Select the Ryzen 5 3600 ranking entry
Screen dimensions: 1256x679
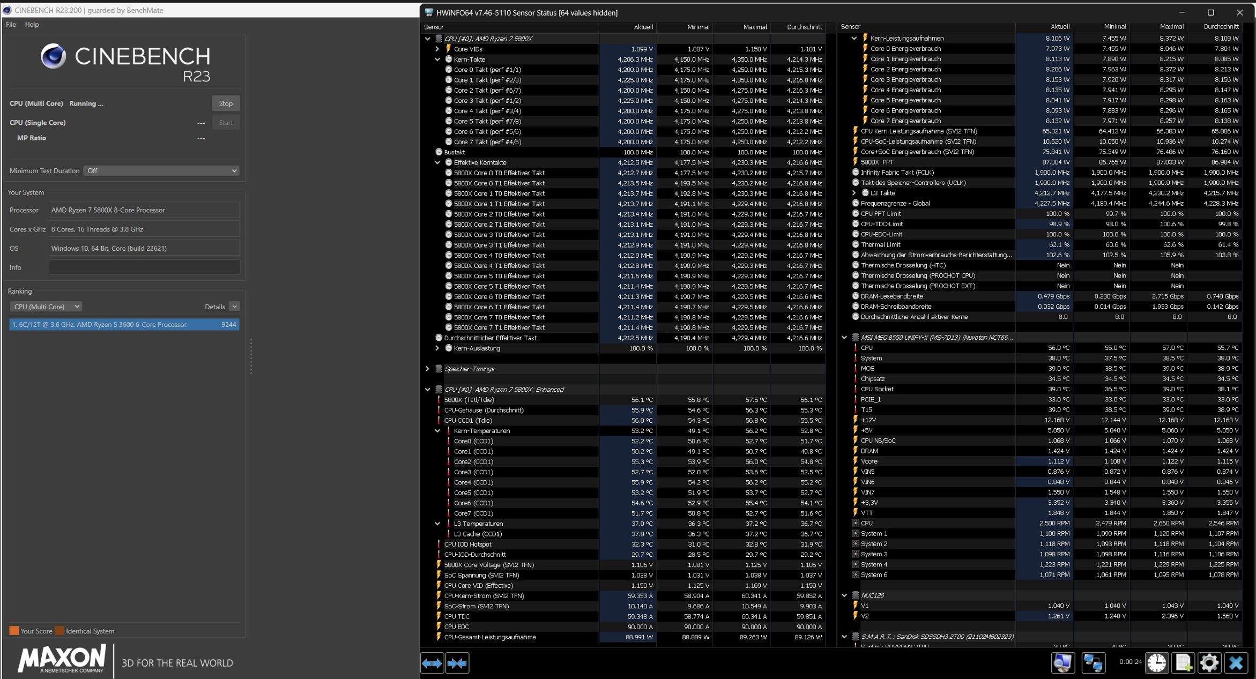(x=124, y=325)
